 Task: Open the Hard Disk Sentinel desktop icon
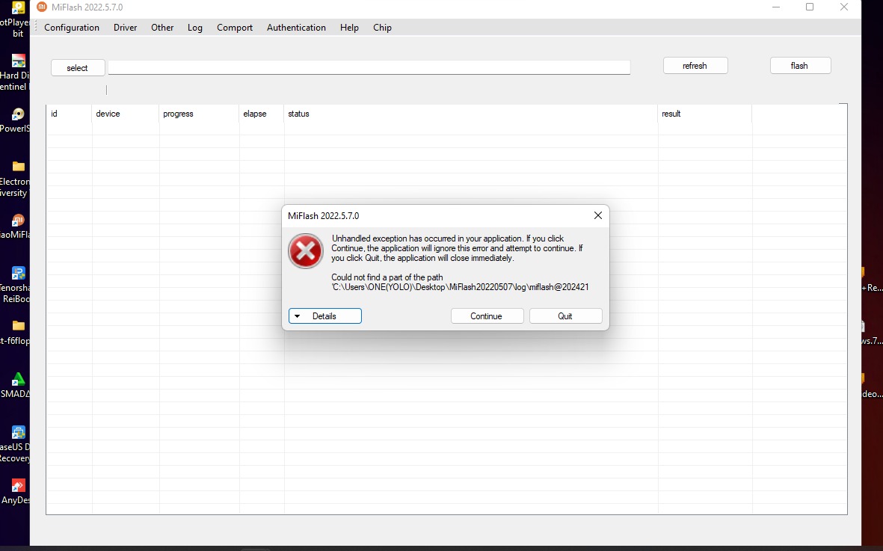click(x=18, y=61)
